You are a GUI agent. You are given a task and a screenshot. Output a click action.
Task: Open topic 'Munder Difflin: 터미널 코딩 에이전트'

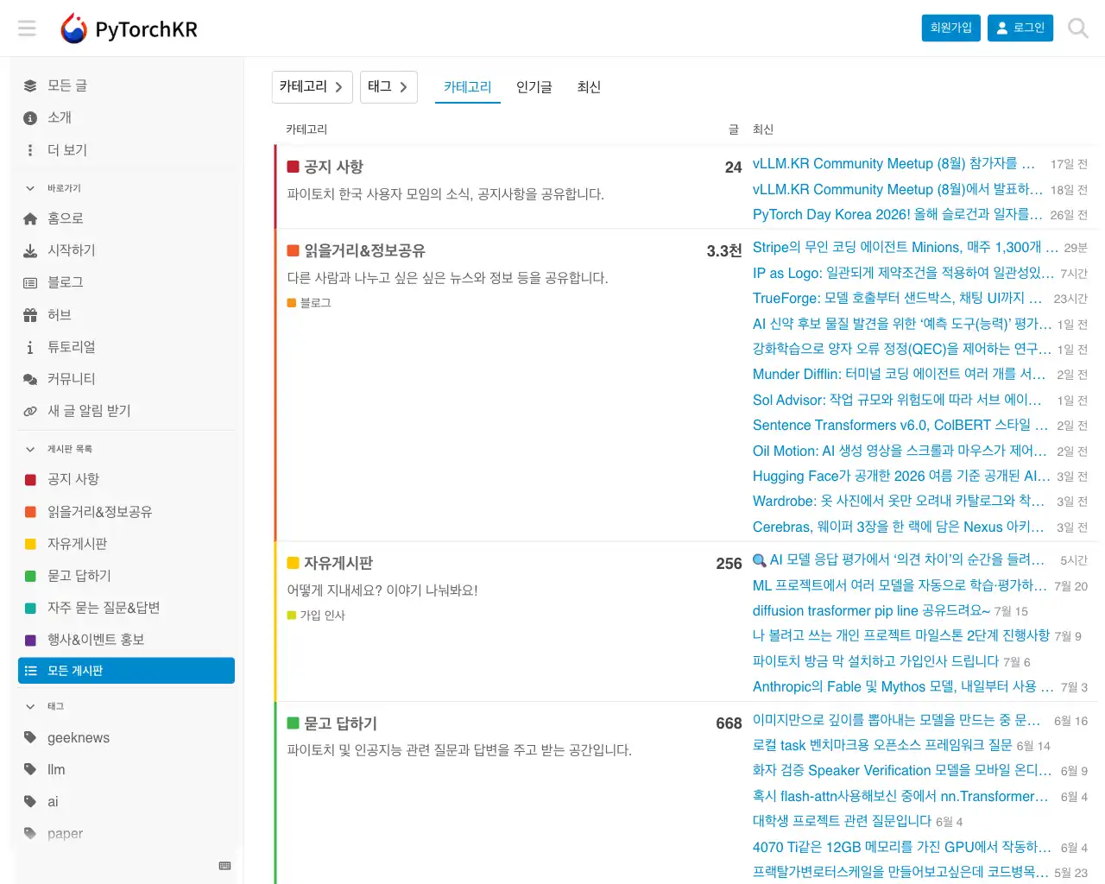click(900, 374)
